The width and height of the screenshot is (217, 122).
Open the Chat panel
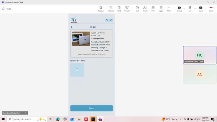[x=137, y=9]
